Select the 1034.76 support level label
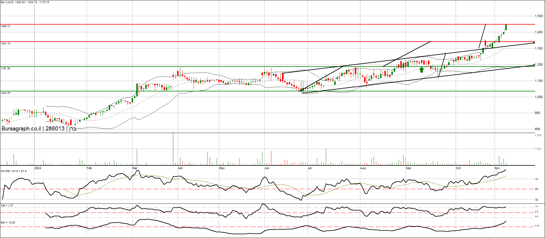Screen dimensions: 545x238 point(6,93)
